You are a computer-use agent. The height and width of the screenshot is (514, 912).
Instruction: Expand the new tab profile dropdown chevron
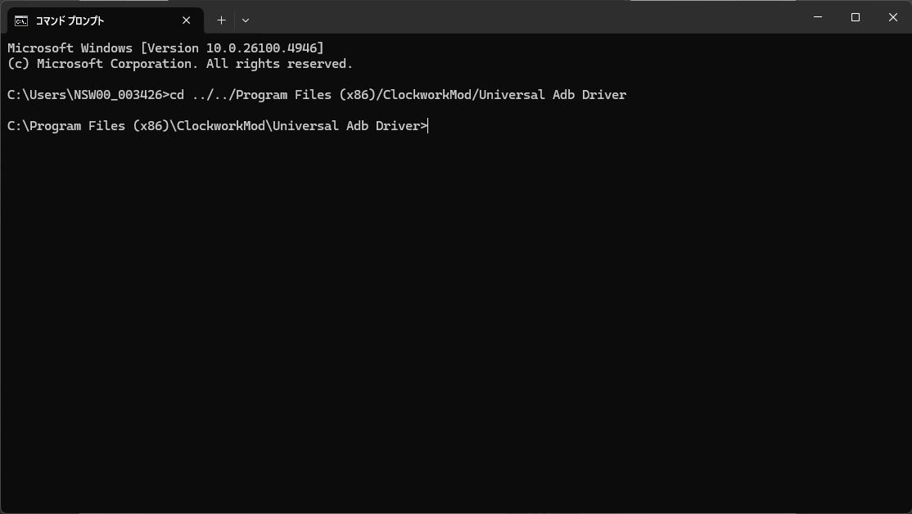[246, 20]
